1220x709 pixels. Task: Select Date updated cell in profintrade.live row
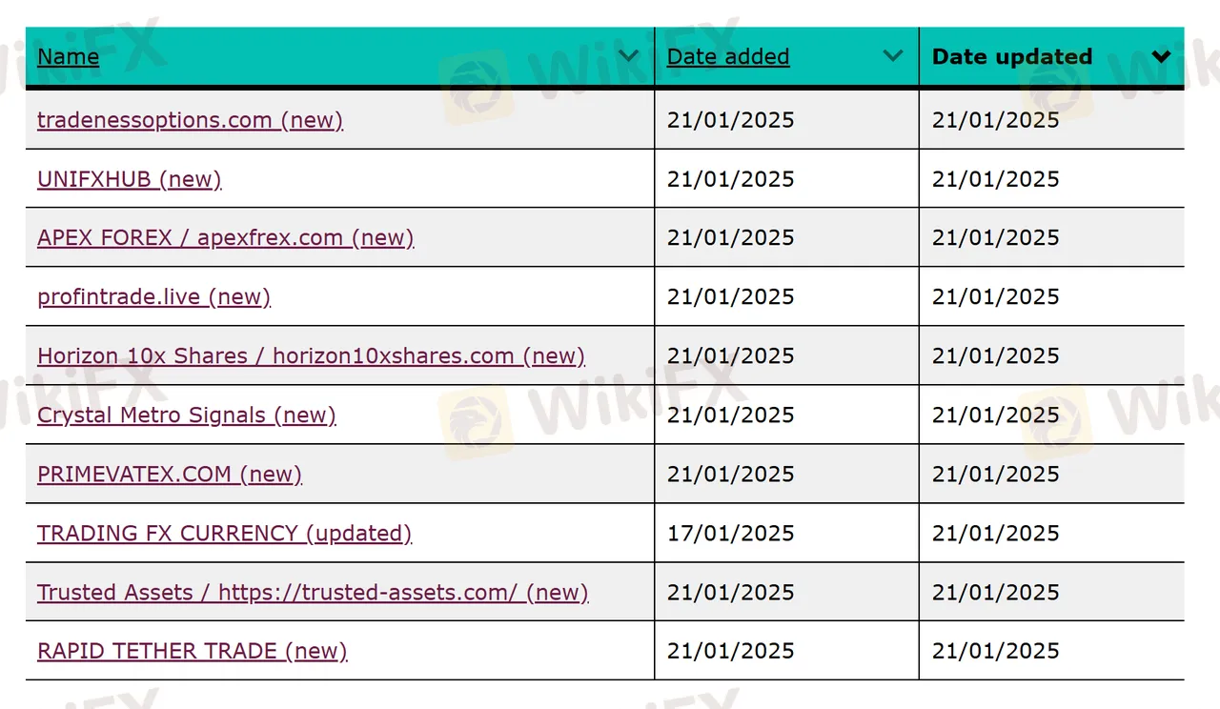coord(1052,297)
